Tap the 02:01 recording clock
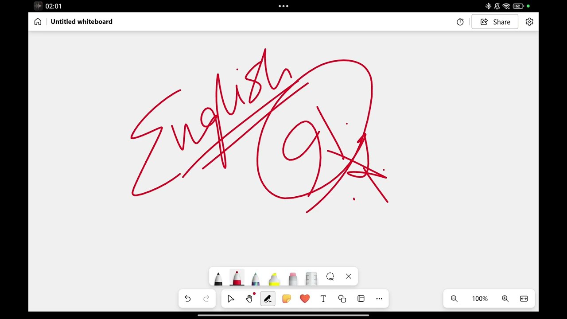 click(x=53, y=6)
